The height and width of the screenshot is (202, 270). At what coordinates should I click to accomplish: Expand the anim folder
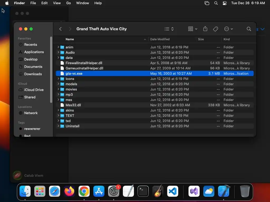click(x=58, y=47)
